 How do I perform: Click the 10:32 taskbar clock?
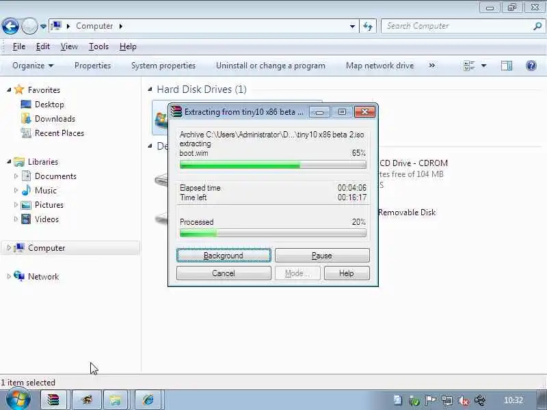pos(513,400)
